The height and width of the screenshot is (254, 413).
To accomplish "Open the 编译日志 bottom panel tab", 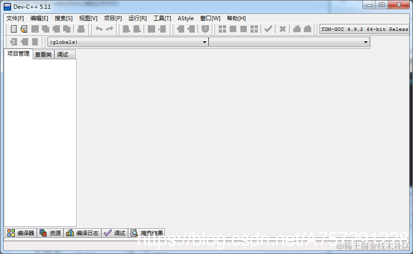I will [82, 233].
